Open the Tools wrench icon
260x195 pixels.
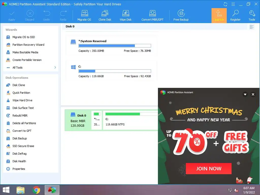coord(252,15)
